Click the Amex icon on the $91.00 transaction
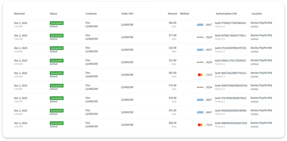Image resolution: width=287 pixels, height=141 pixels. (x=200, y=112)
